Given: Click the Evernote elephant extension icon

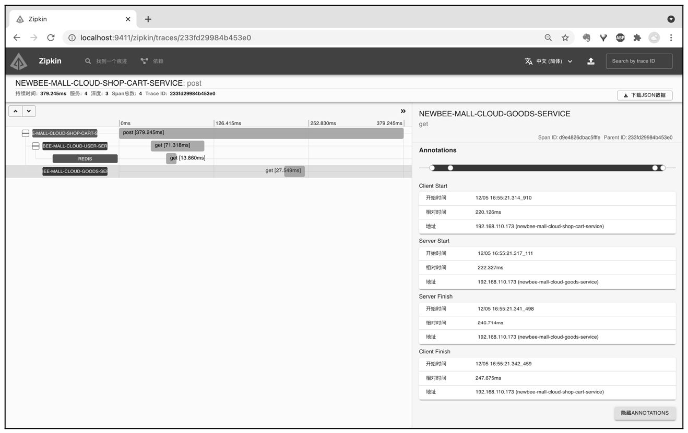Looking at the screenshot, I should [586, 38].
